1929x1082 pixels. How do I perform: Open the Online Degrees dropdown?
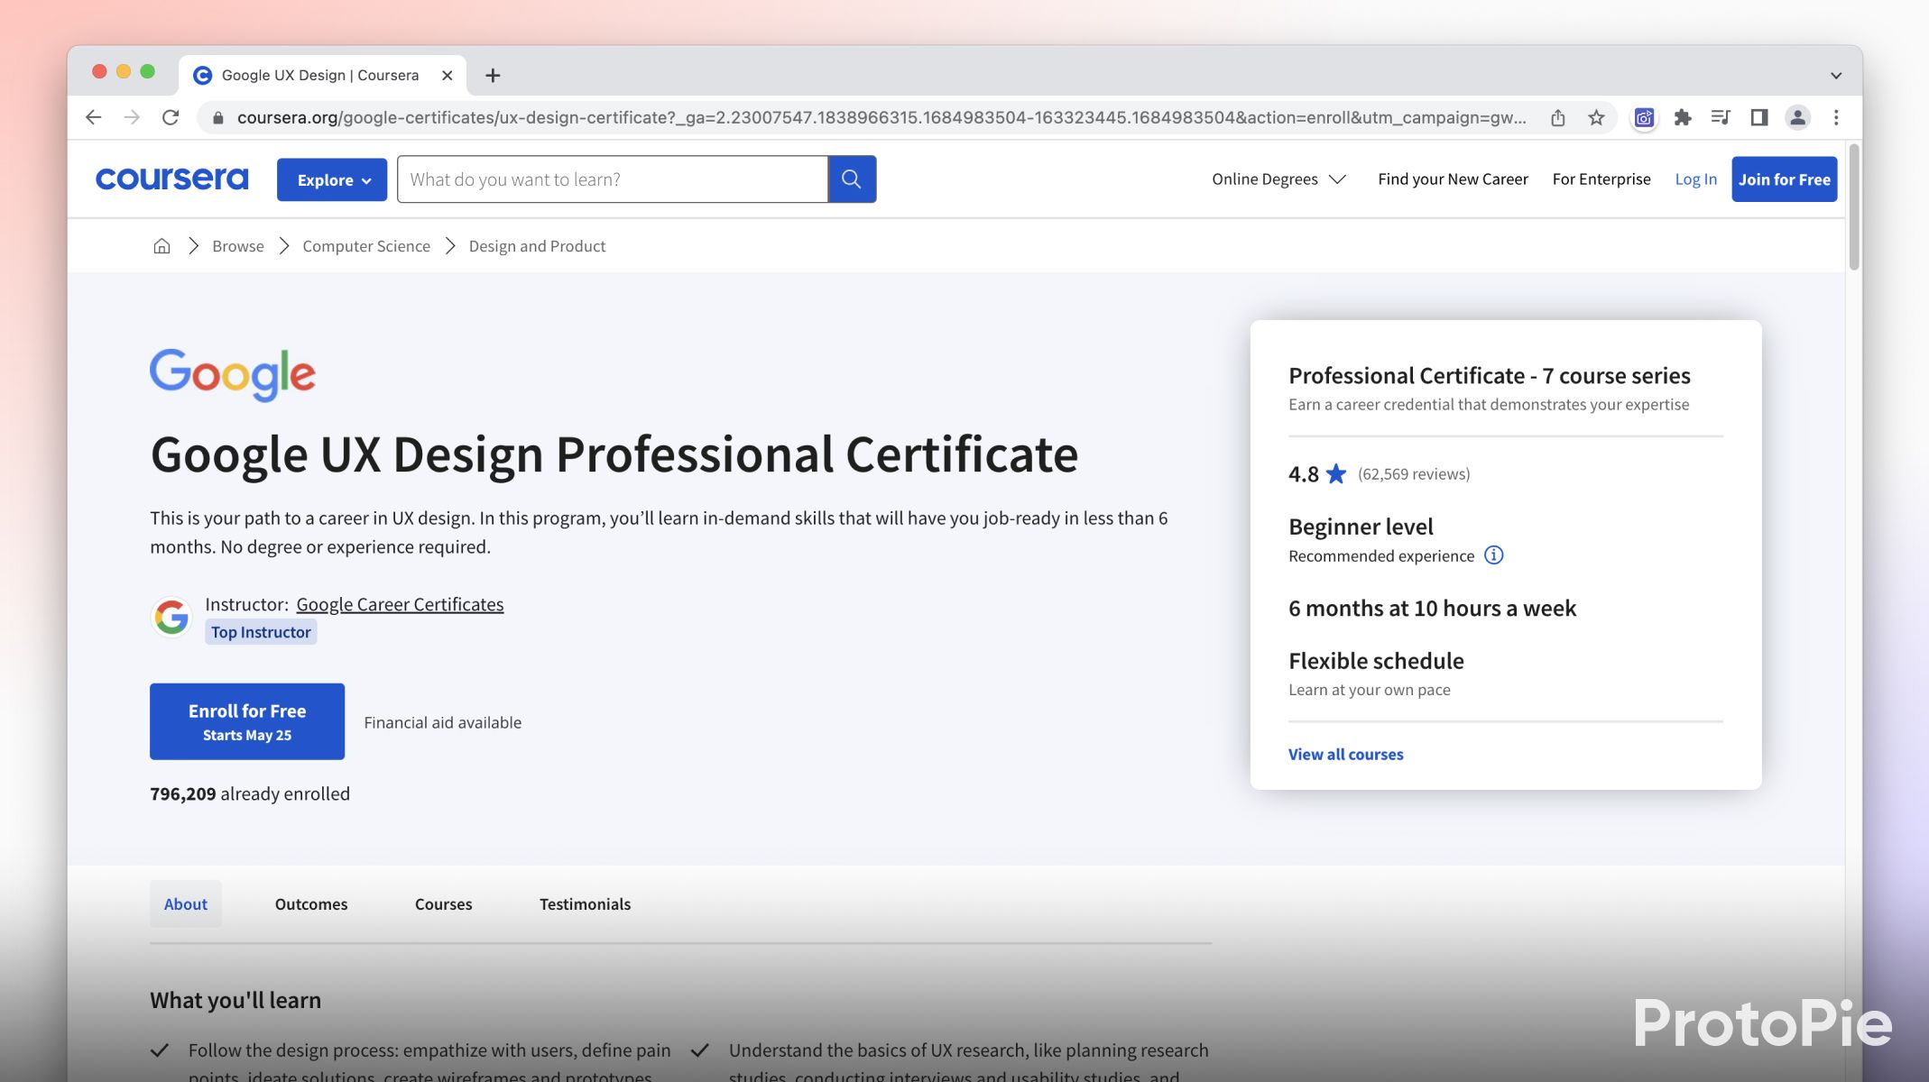pos(1278,179)
